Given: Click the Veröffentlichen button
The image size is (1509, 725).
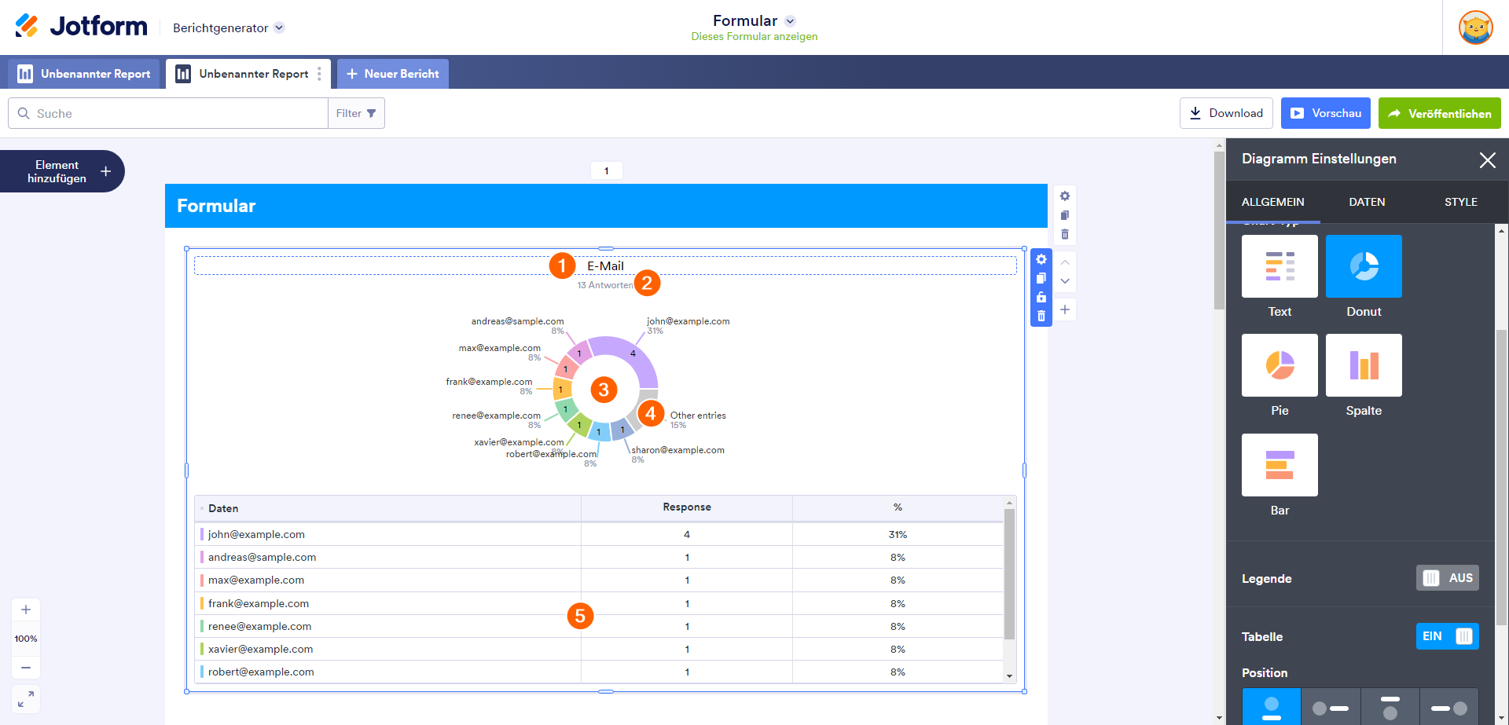Looking at the screenshot, I should (1439, 113).
